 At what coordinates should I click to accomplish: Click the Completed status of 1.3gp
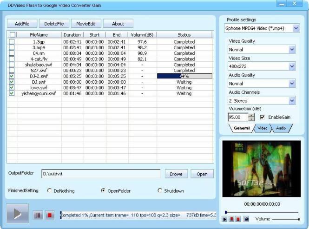(184, 42)
